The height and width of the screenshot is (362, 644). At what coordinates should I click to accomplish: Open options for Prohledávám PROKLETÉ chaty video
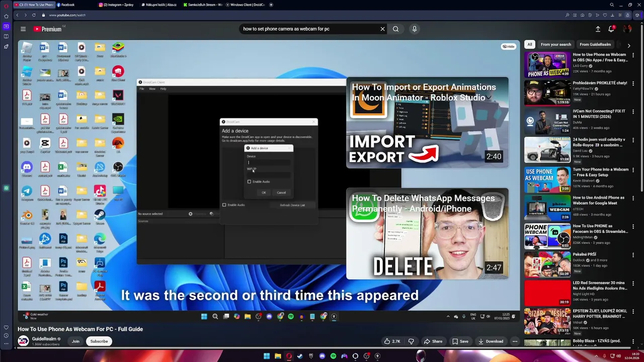[633, 83]
